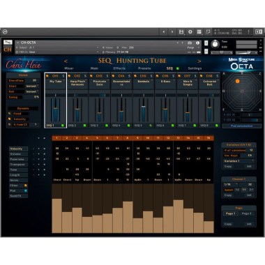Open the Variation 1 dropdown
The width and height of the screenshot is (265, 265).
pos(238,161)
